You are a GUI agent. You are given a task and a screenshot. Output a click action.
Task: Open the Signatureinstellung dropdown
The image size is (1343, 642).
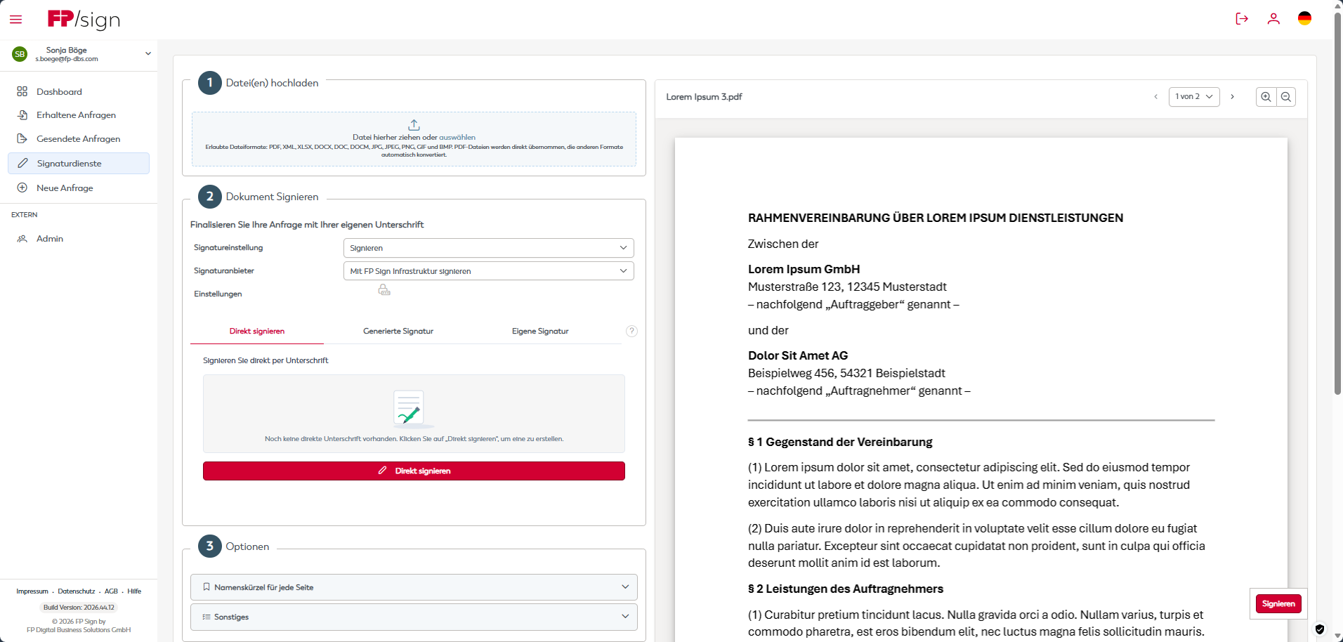point(488,248)
